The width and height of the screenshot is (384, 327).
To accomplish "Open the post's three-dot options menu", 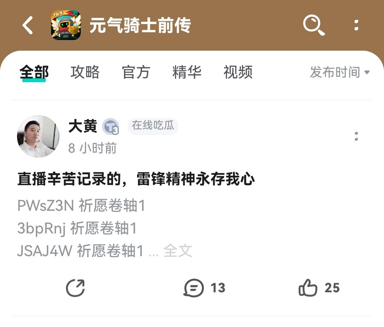I will [x=356, y=136].
